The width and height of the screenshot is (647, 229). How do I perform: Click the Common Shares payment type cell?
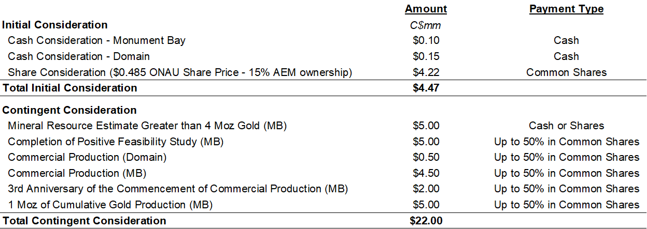pos(566,72)
